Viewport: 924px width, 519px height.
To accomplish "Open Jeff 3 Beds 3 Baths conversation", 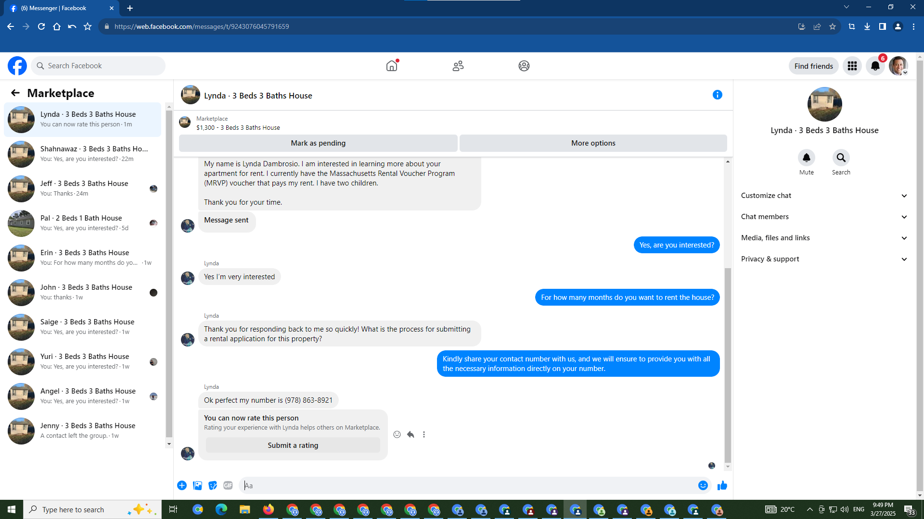I will click(83, 188).
